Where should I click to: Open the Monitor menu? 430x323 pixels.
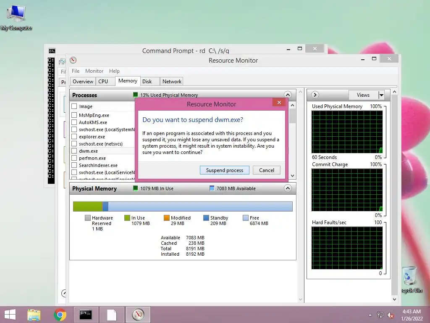(94, 71)
